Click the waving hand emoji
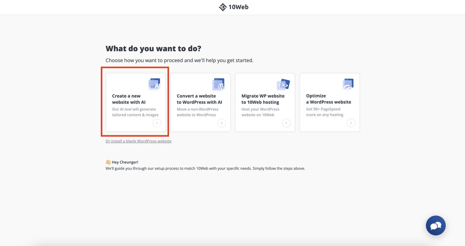 [x=108, y=162]
